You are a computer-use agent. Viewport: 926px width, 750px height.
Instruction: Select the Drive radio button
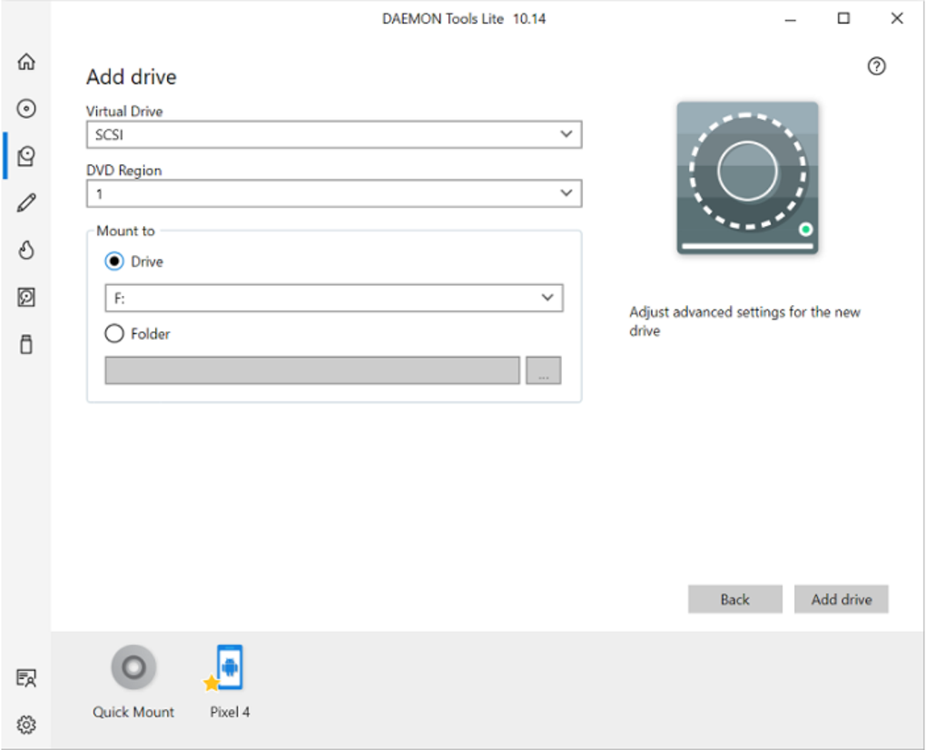[x=114, y=262]
